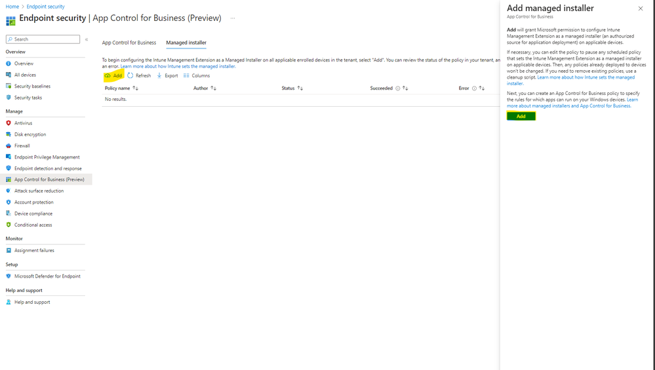Switch to App Control for Business tab

tap(129, 43)
